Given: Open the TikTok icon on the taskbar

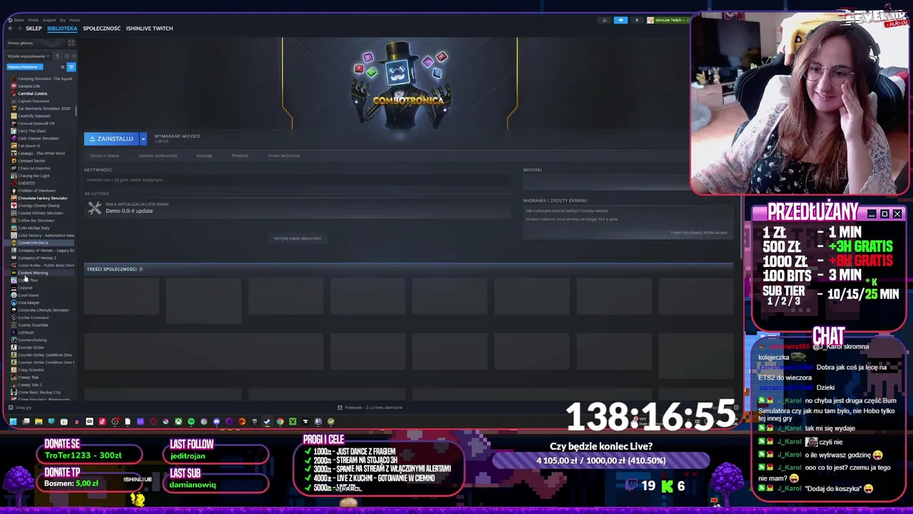Looking at the screenshot, I should 102,421.
